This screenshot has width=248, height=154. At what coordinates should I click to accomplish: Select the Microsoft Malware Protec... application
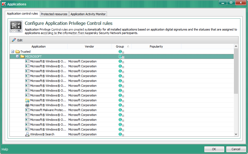[x=48, y=110]
